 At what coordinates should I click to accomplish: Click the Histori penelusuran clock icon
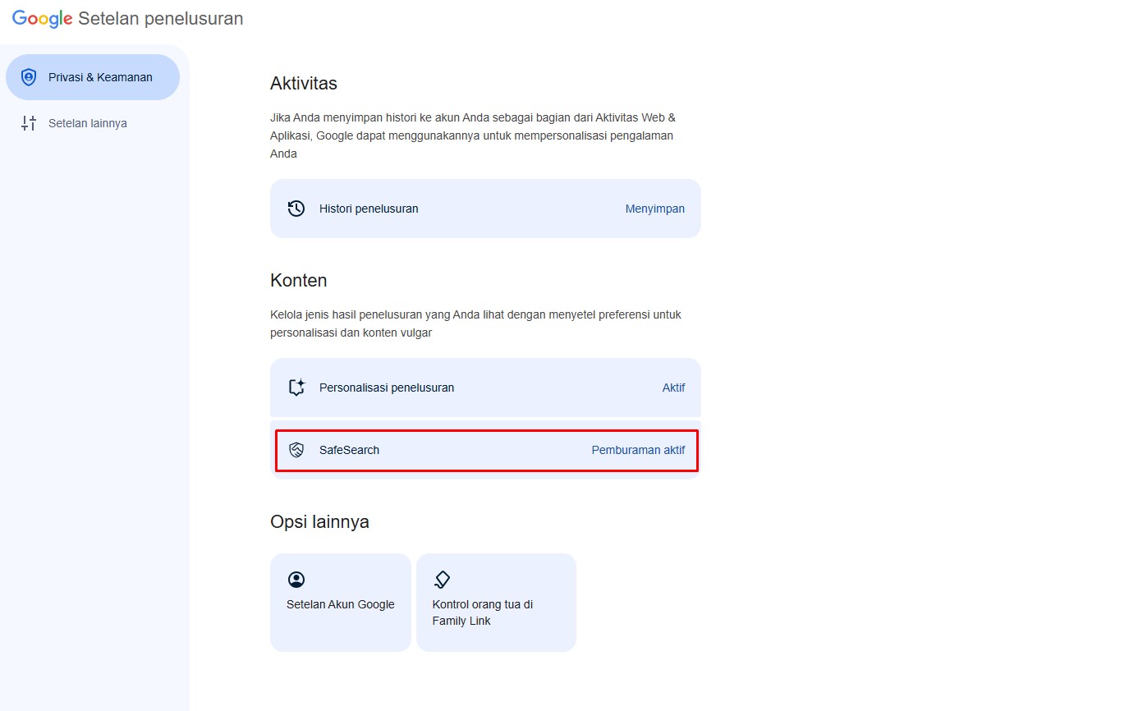296,208
